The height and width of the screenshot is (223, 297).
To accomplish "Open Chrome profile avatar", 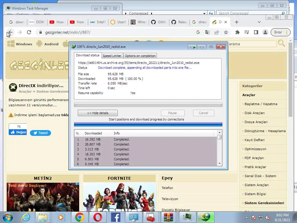I will (265, 32).
